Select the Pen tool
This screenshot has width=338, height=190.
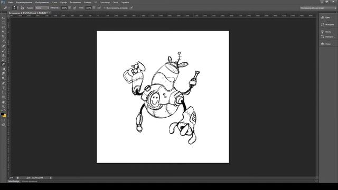3,83
